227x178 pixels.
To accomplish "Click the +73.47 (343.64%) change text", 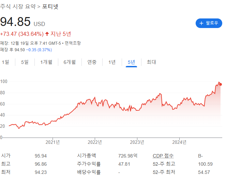I will point(22,34).
